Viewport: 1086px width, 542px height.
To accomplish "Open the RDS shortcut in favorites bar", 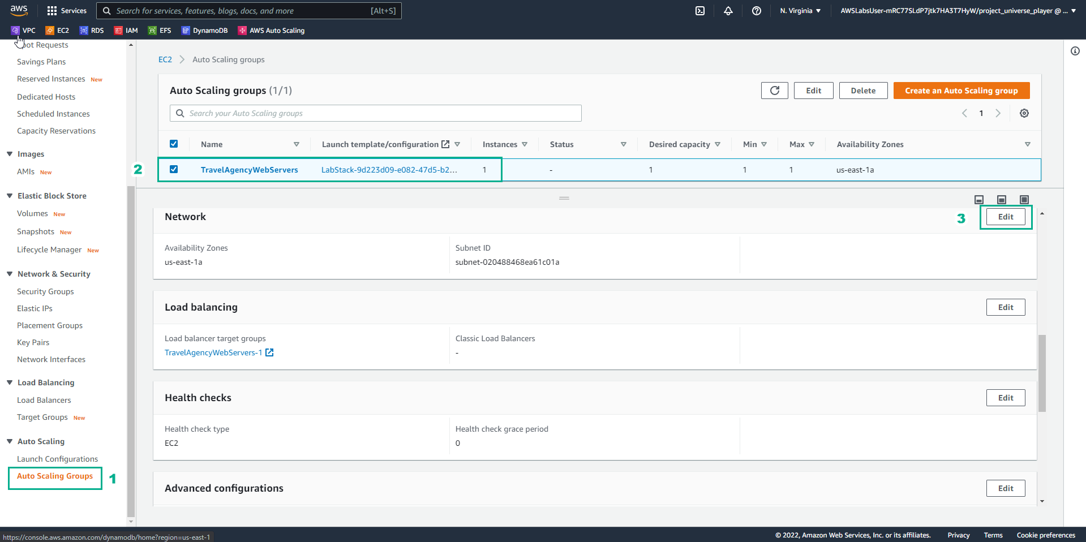I will coord(92,31).
